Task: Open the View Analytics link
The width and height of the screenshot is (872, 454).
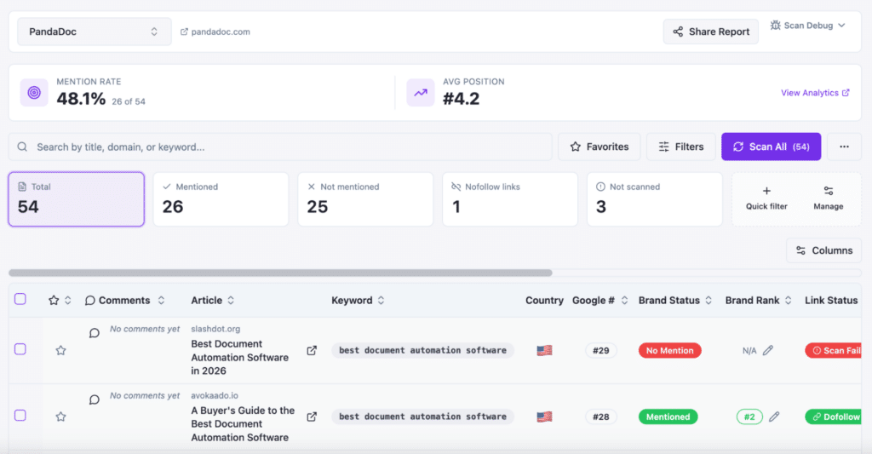Action: click(815, 93)
